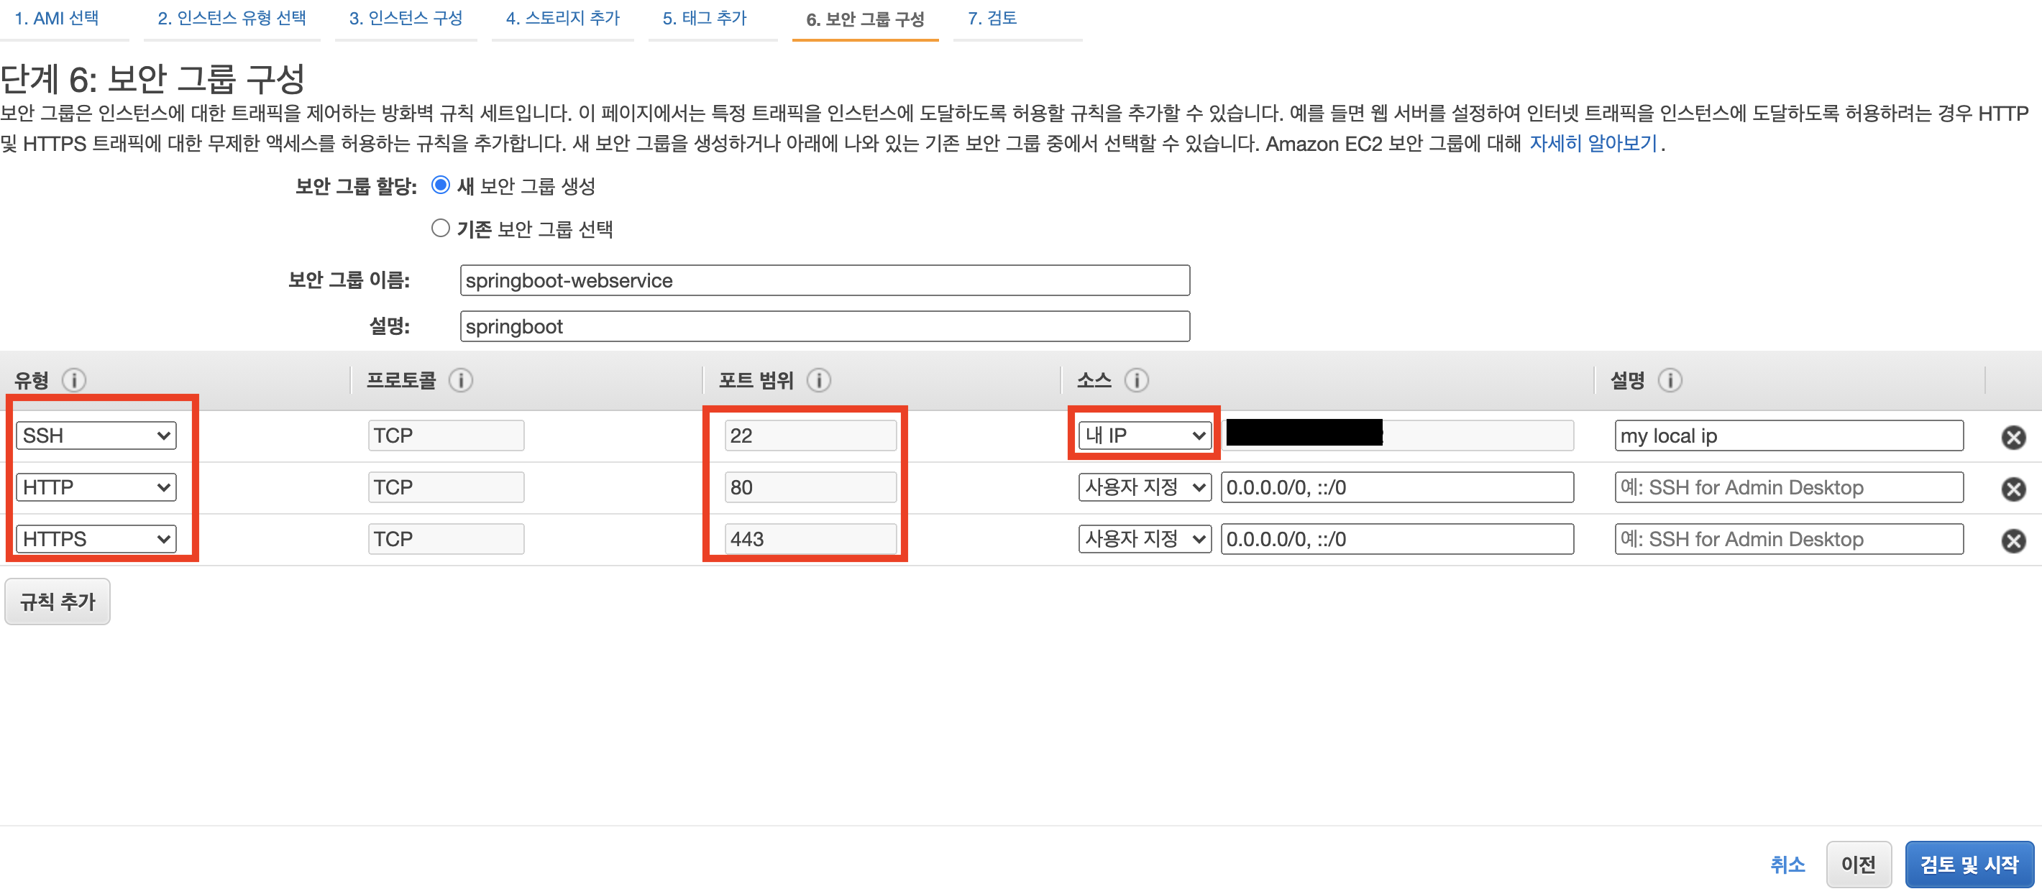Select 기존 보안 그룹 선택 radio option
Viewport: 2042px width, 894px height.
click(x=441, y=229)
